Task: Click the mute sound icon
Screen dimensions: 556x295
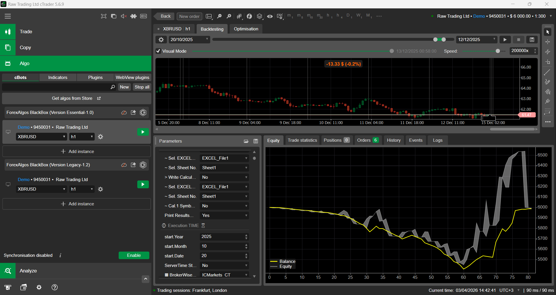Action: [124, 16]
